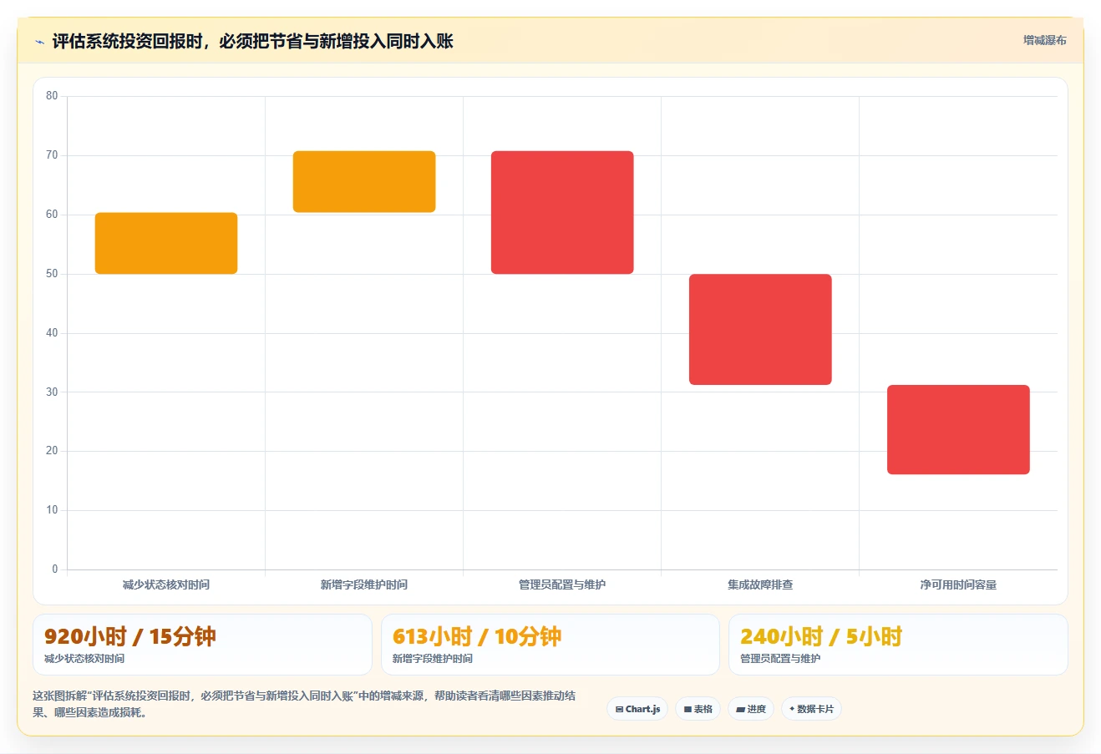Click the 表格 tag chip
This screenshot has height=754, width=1101.
(x=698, y=709)
